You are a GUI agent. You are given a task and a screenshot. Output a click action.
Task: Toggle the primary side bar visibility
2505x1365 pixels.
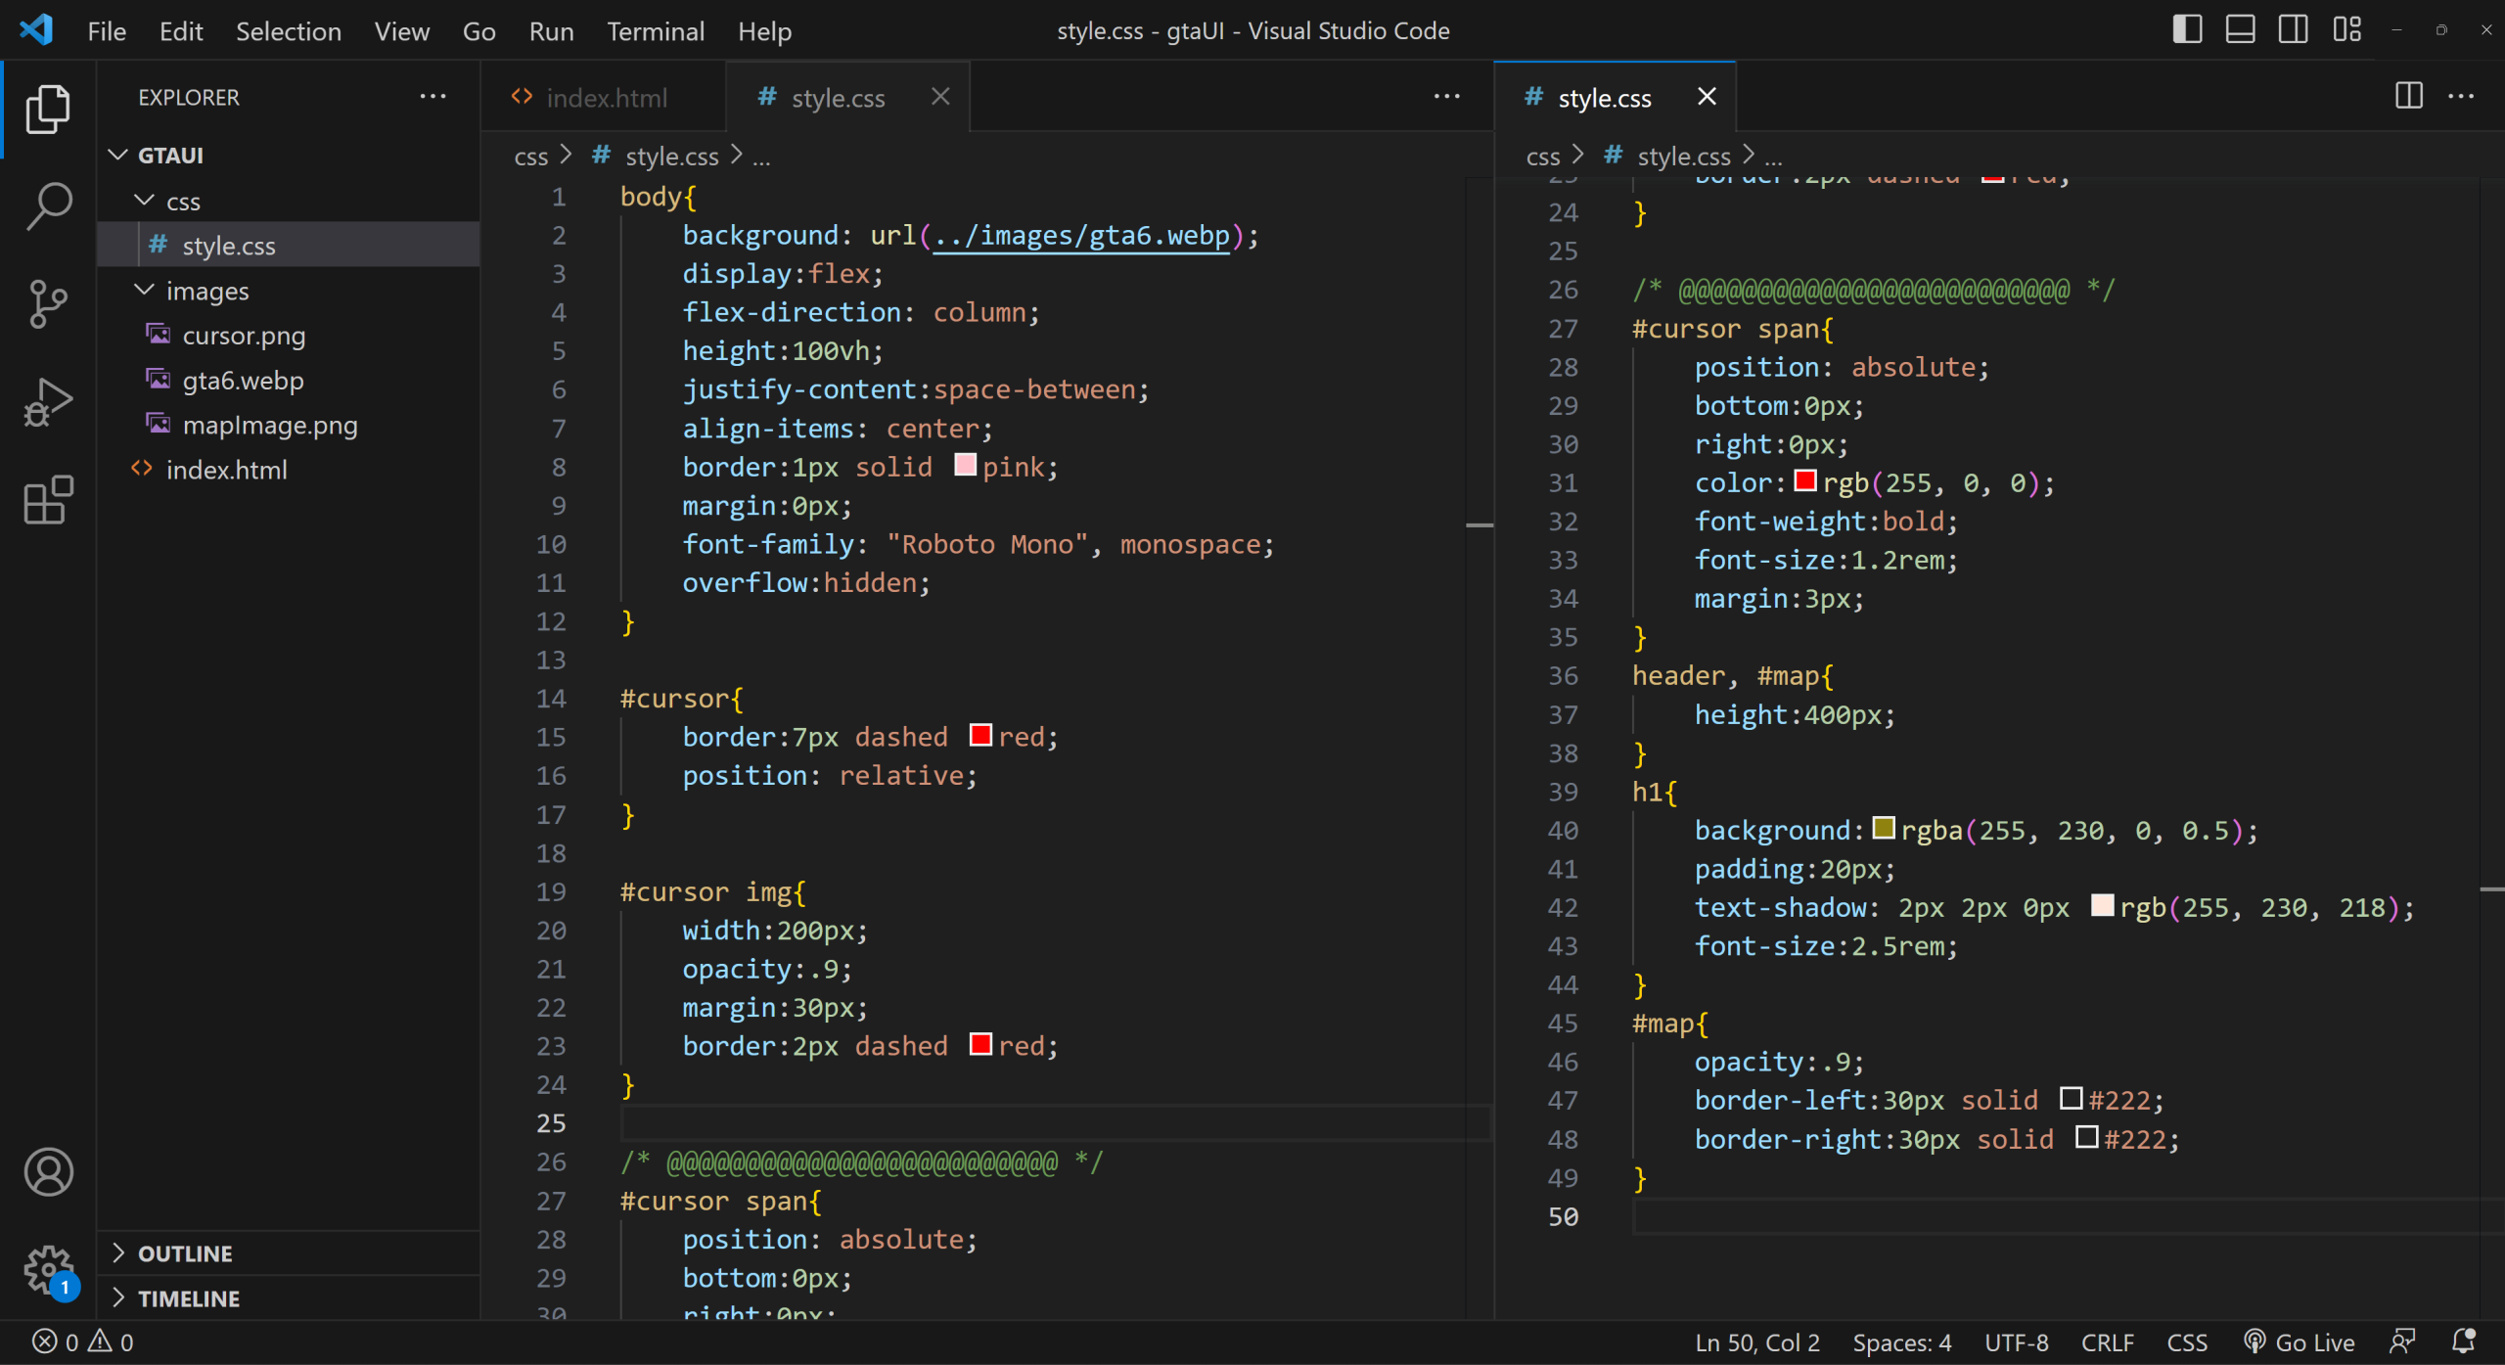(2187, 29)
